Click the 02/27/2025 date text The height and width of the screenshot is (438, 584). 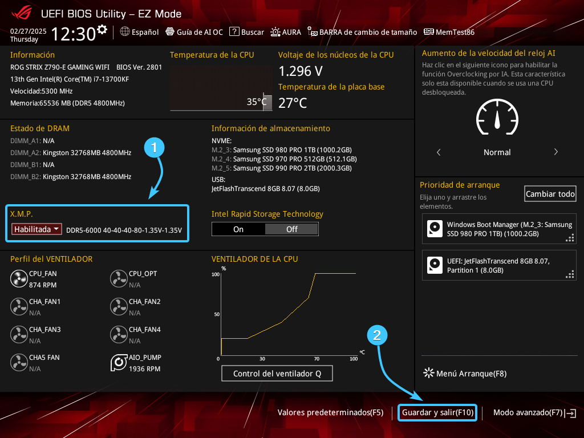(29, 31)
